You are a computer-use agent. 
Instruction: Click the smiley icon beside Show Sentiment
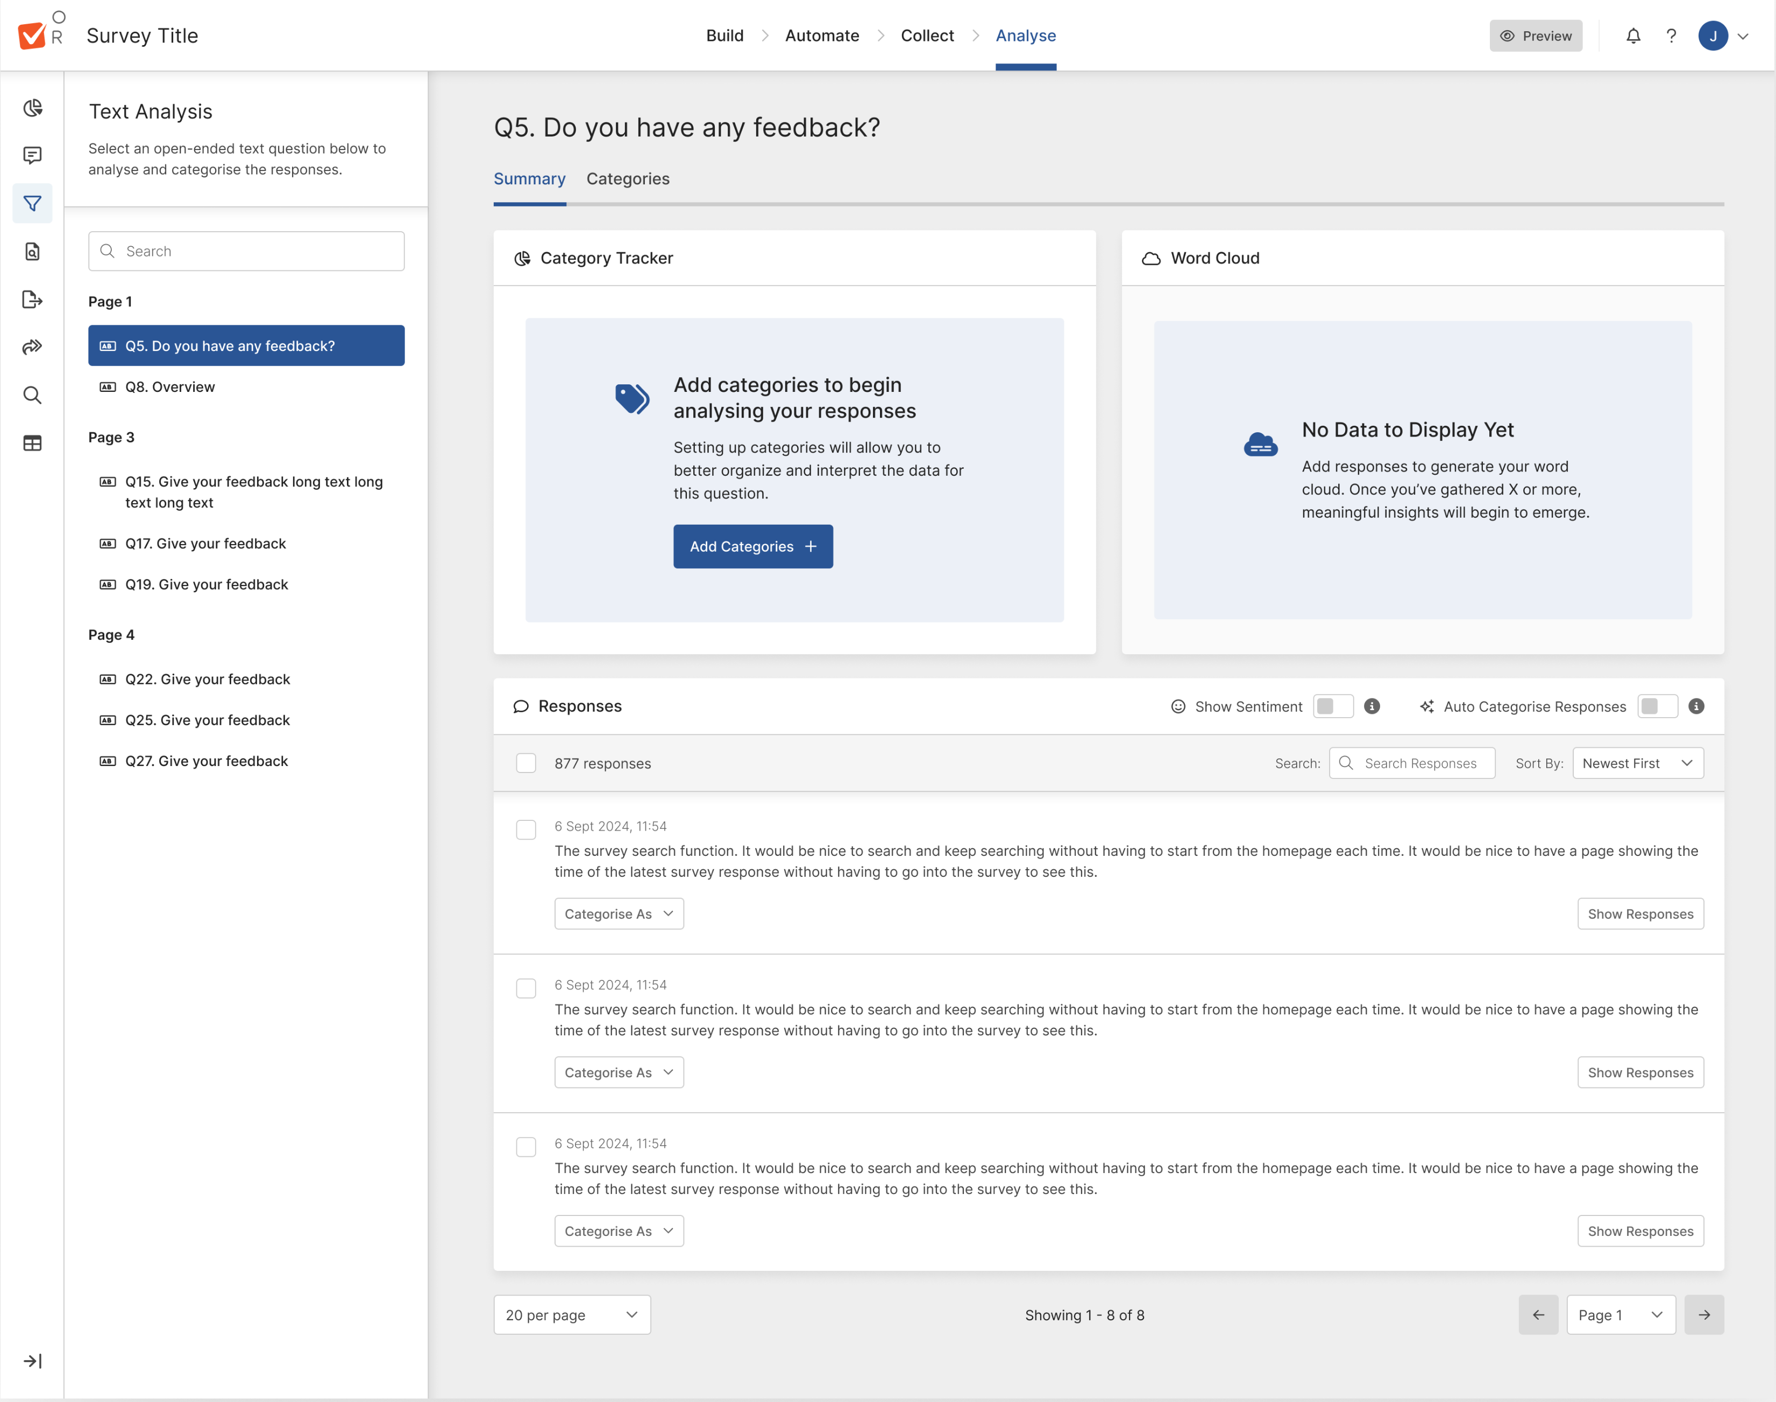(x=1178, y=707)
